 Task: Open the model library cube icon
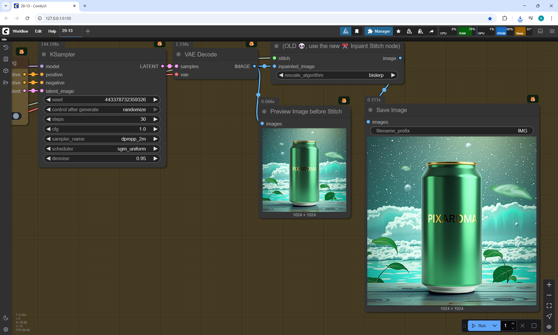(6, 71)
